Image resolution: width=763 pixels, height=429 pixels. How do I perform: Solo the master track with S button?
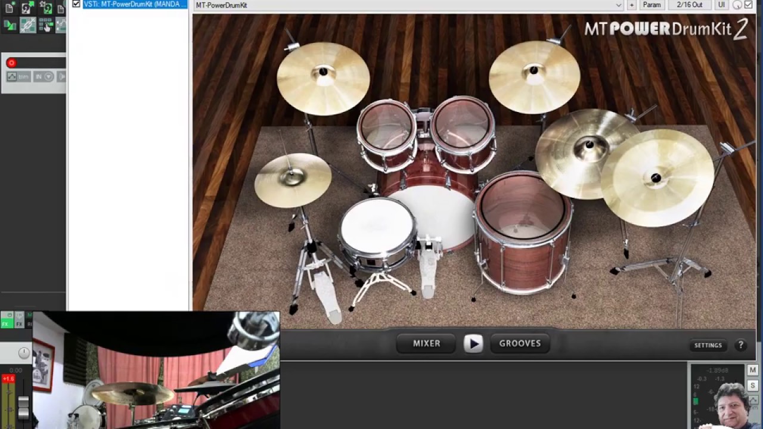coord(753,386)
